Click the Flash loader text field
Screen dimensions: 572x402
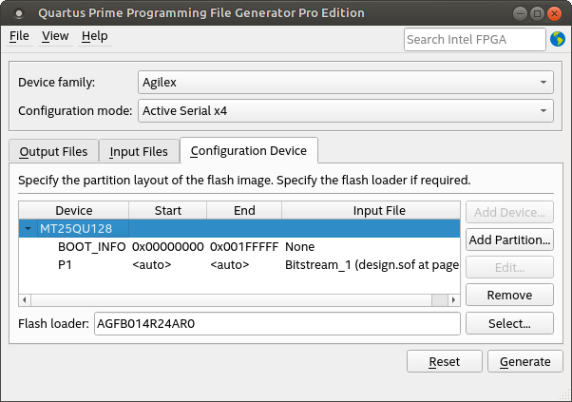tap(275, 323)
